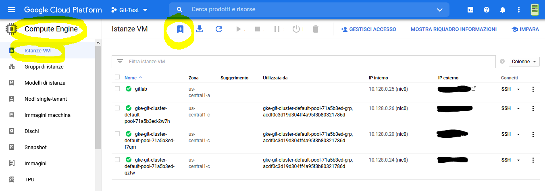
Task: Sort the table by the Nome column
Action: click(133, 78)
